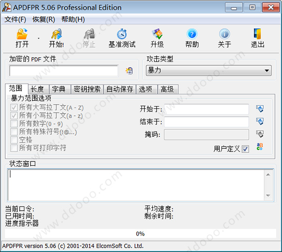282x252 pixels.
Task: Minimize the APDFPR window
Action: click(234, 8)
